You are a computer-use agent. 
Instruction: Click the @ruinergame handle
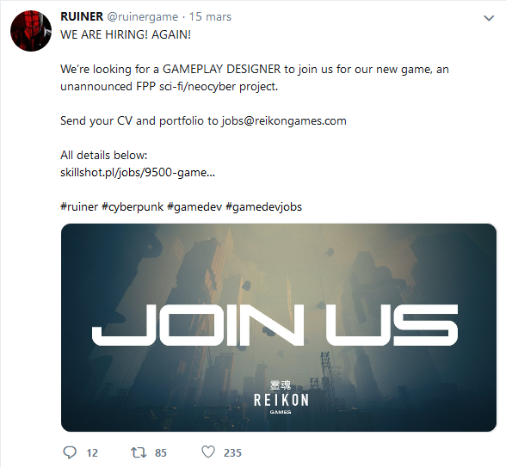[142, 17]
